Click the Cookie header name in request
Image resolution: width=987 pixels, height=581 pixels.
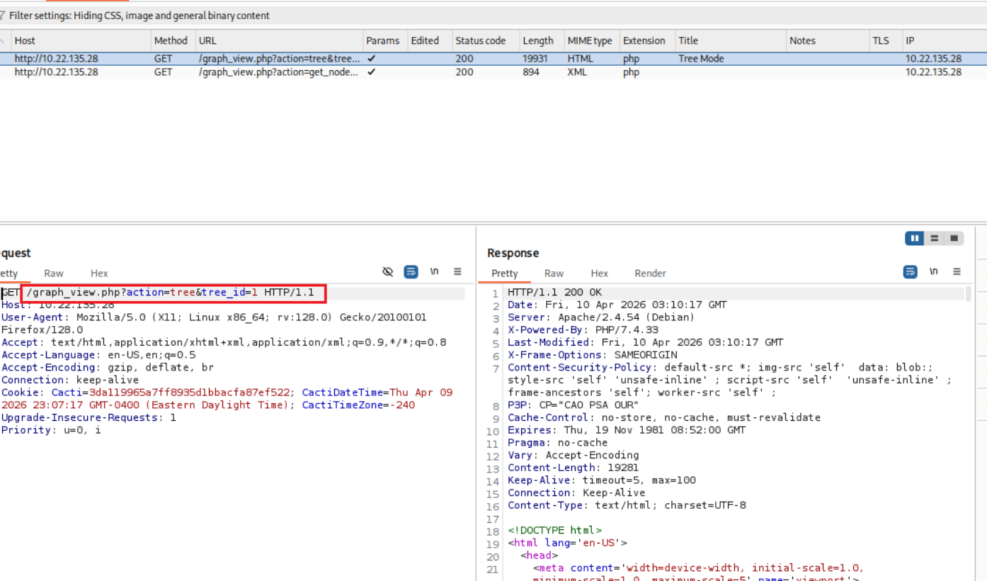point(21,393)
